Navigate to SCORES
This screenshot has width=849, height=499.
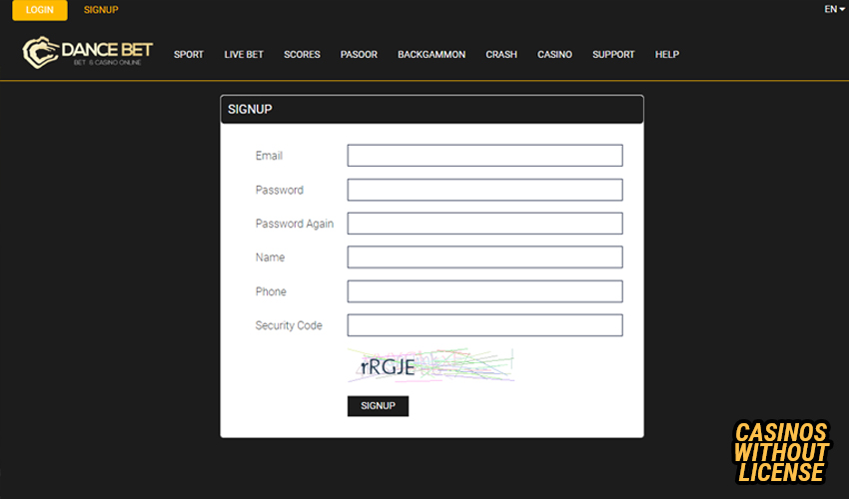click(302, 55)
